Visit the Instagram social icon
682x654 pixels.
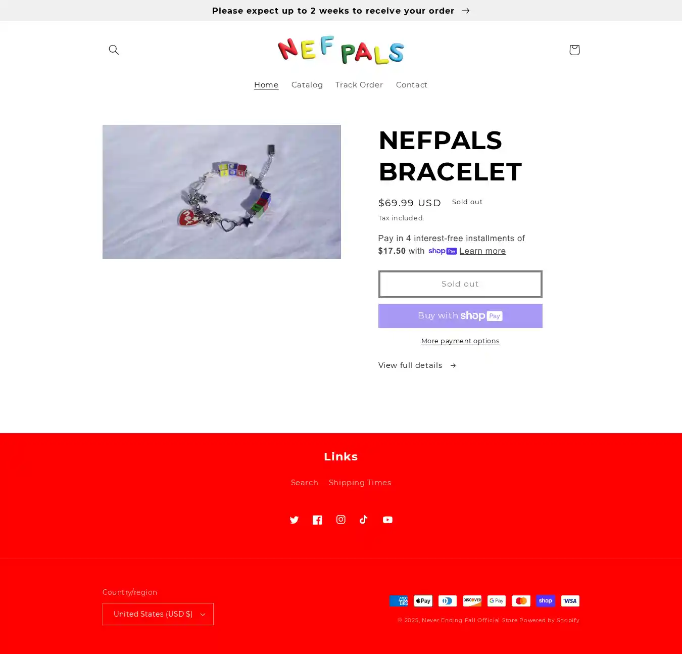341,520
